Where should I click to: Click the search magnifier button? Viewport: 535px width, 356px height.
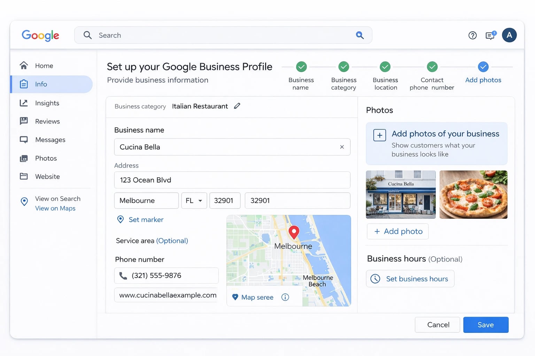coord(360,35)
